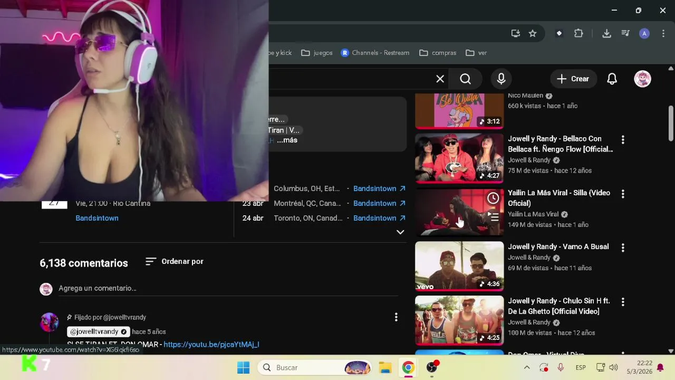Open options for Yailin Silla video
This screenshot has height=380, width=675.
tap(623, 194)
